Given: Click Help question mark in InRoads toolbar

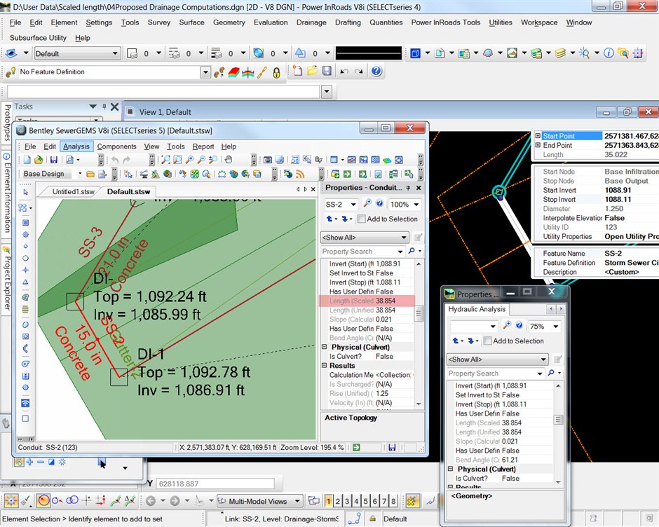Looking at the screenshot, I should [x=376, y=71].
